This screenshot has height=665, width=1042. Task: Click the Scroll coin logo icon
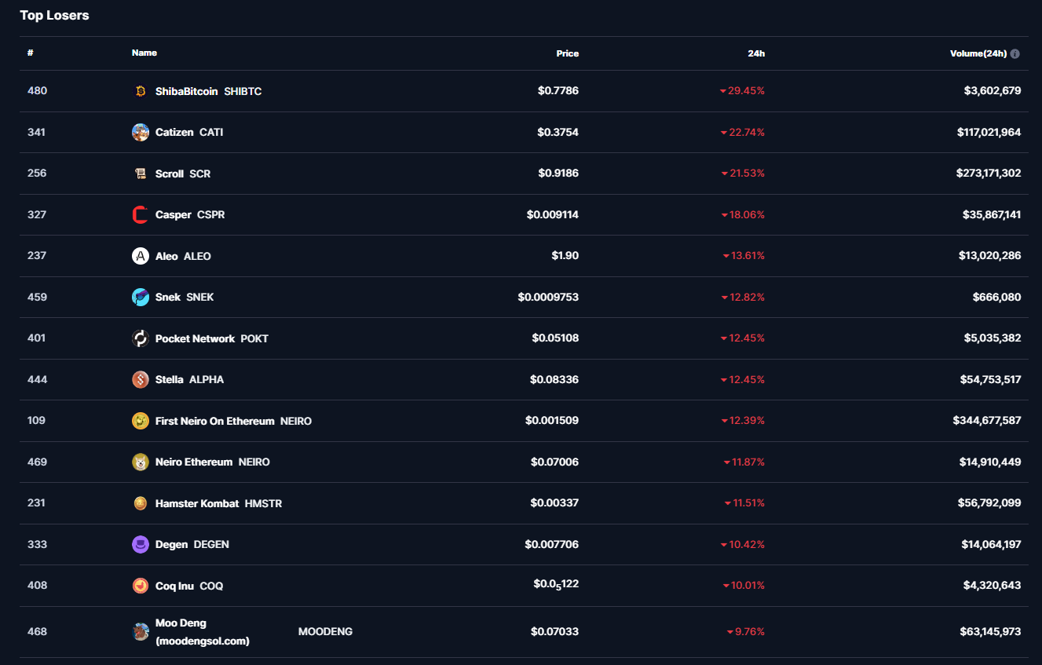coord(141,174)
